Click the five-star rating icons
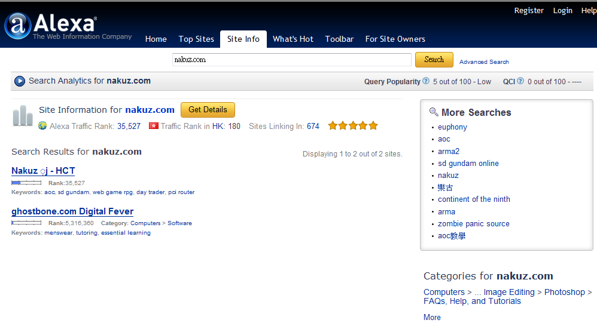597x332 pixels. (x=353, y=125)
